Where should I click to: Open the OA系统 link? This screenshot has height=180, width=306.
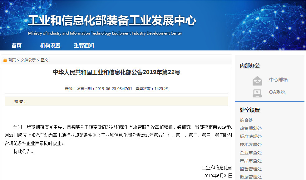[x=277, y=92]
